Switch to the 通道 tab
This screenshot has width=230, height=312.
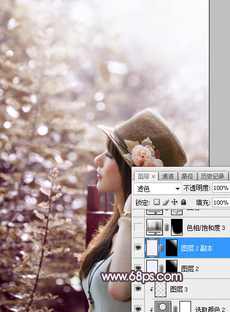point(168,176)
